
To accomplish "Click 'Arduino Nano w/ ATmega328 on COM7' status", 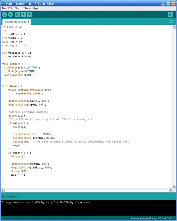I will tap(151, 218).
